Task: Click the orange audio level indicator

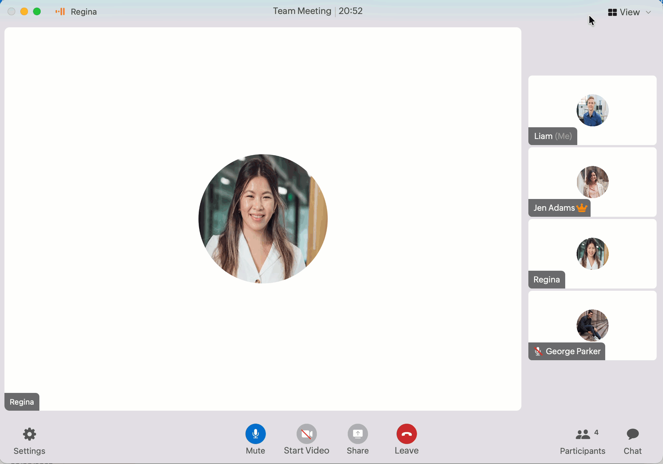Action: click(x=60, y=12)
